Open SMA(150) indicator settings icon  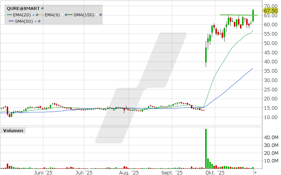click(x=101, y=15)
